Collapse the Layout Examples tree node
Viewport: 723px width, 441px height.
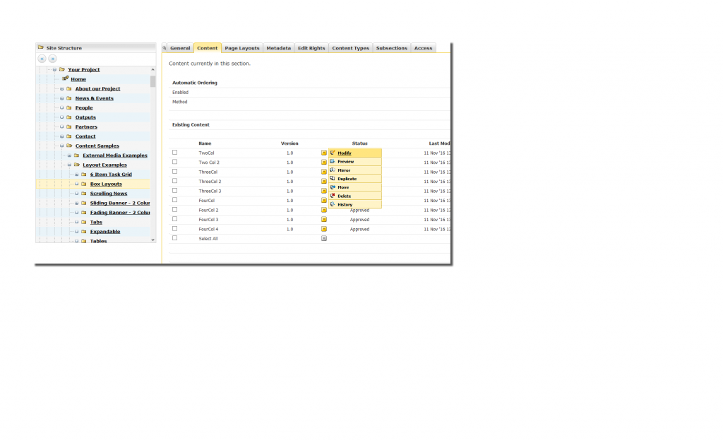68,165
